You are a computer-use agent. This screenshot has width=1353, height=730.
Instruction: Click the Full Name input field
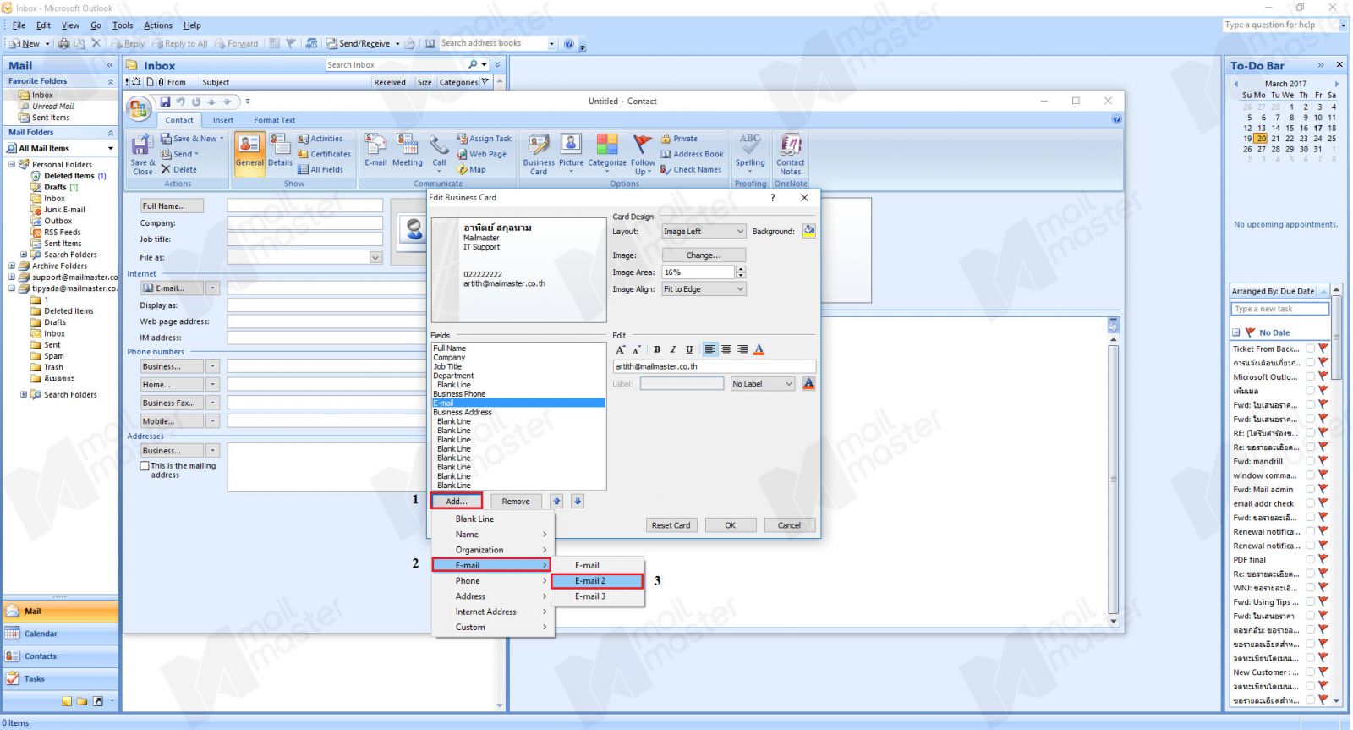[304, 206]
